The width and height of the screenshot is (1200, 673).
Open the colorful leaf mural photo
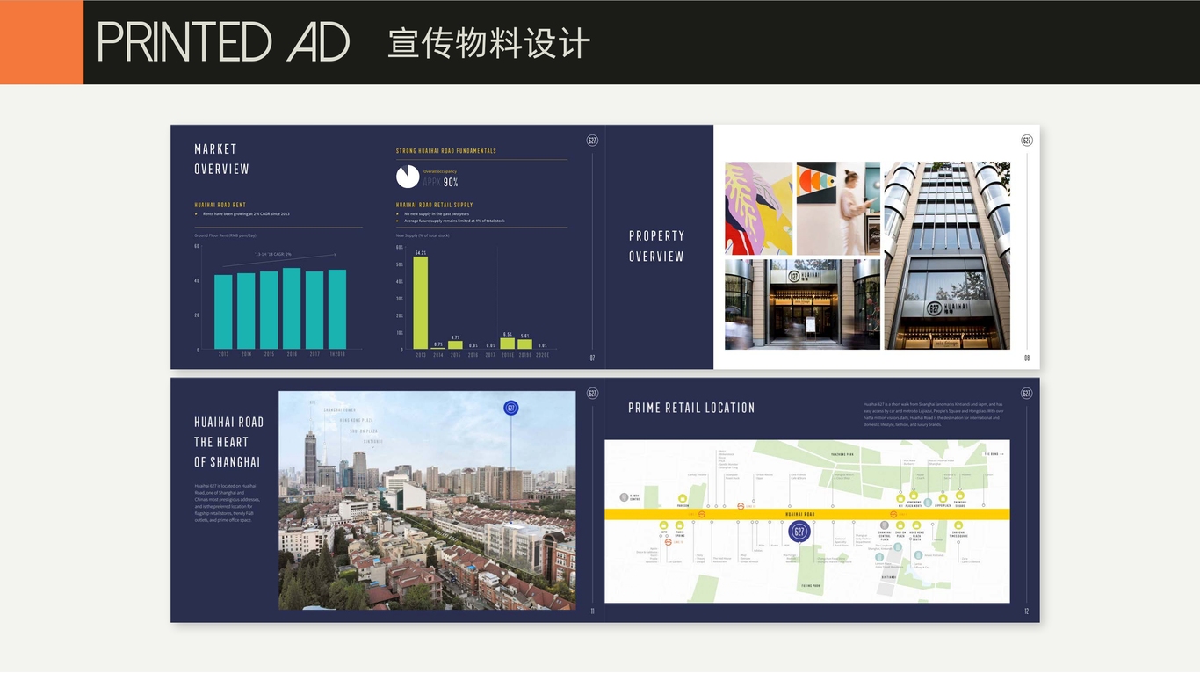(x=759, y=208)
